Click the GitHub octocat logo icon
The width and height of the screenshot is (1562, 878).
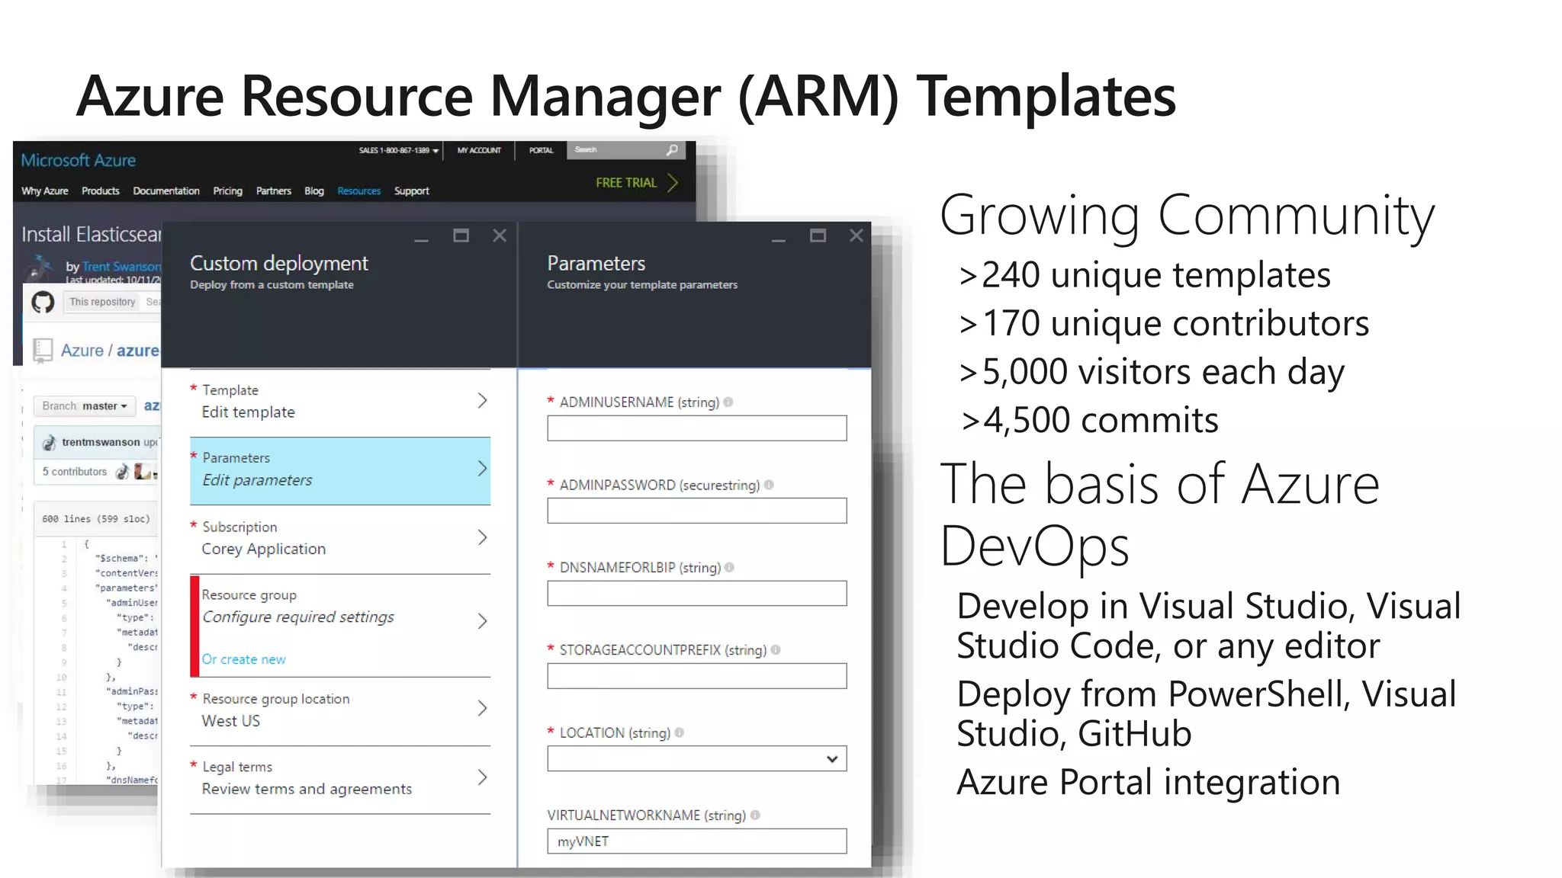click(x=43, y=303)
